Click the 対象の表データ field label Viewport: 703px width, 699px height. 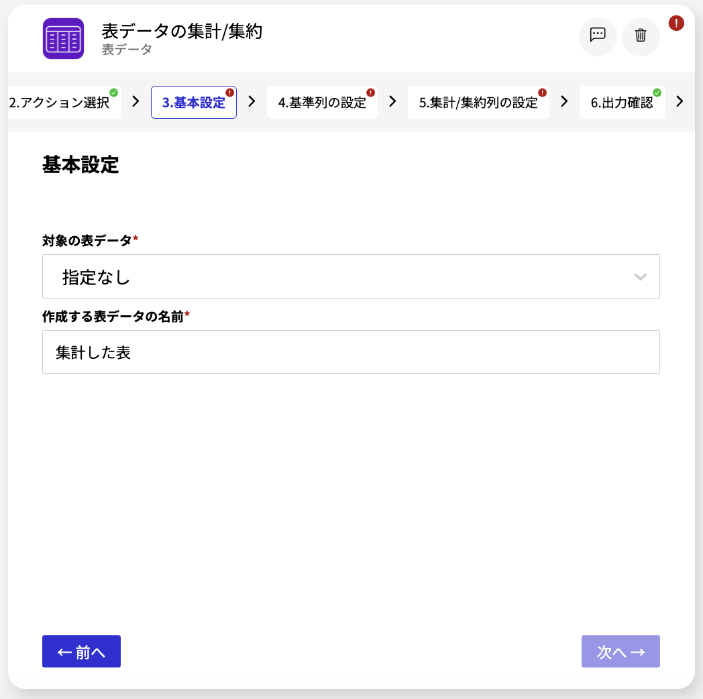[90, 240]
